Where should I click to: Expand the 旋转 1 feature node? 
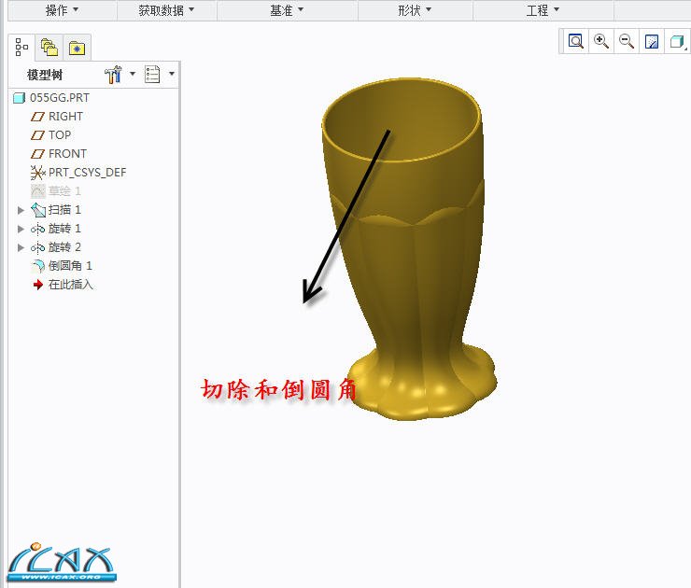pos(21,229)
